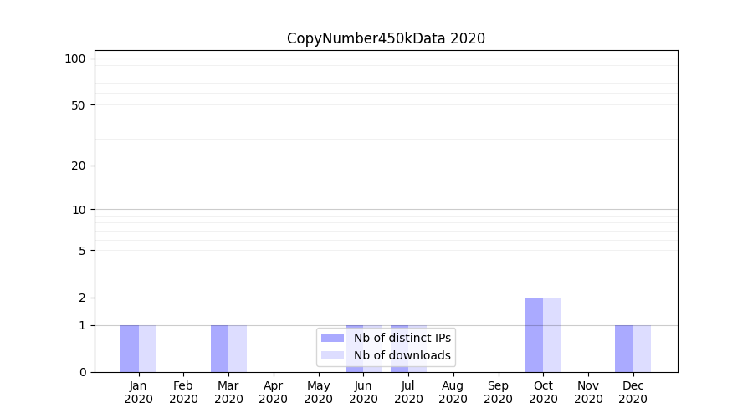The image size is (753, 418).
Task: Click the October distinct IPs bar
Action: [534, 335]
